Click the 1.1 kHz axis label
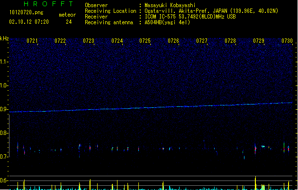Image resolution: width=298 pixels, height=190 pixels. click(x=4, y=62)
